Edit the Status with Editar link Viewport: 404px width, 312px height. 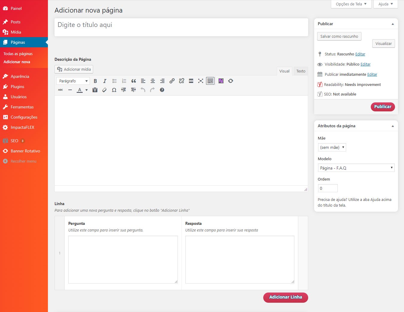click(x=360, y=54)
